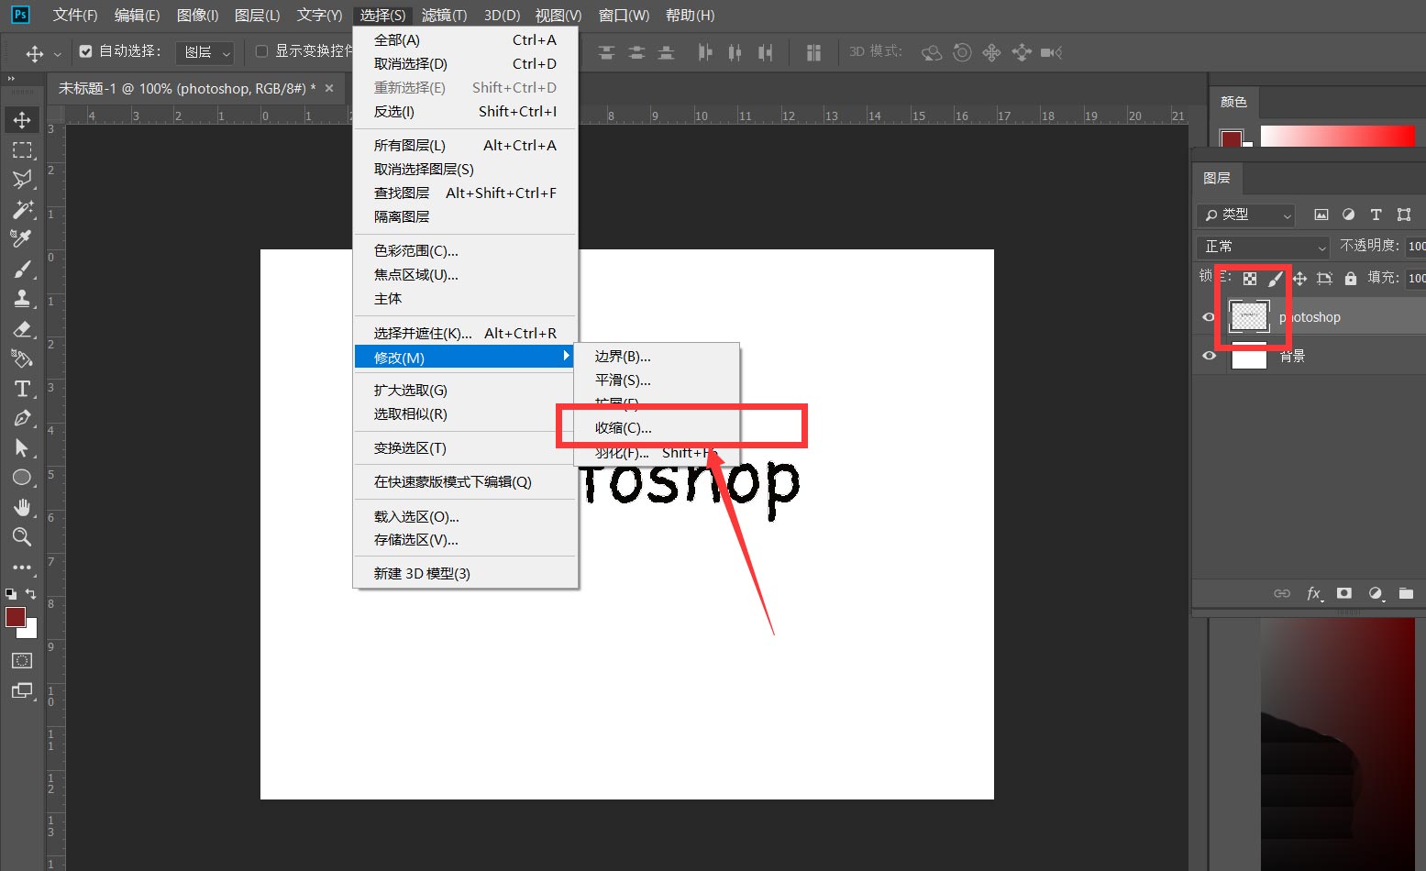Select the Eraser tool
The width and height of the screenshot is (1426, 871).
point(22,328)
